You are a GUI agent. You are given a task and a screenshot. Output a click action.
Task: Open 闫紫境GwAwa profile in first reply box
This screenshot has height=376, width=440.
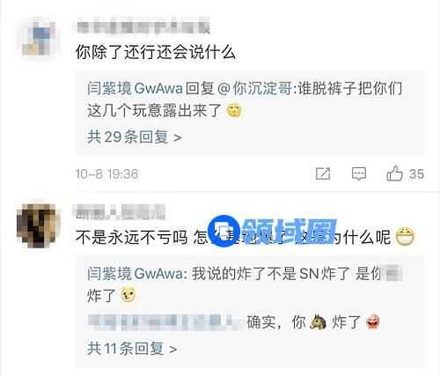coord(135,88)
